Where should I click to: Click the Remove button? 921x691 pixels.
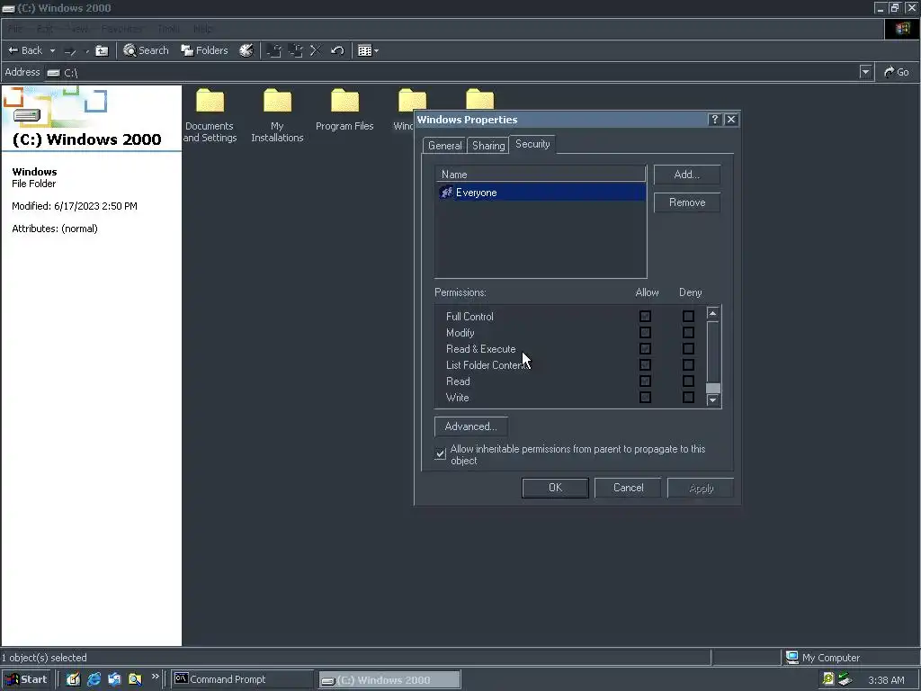pyautogui.click(x=686, y=202)
